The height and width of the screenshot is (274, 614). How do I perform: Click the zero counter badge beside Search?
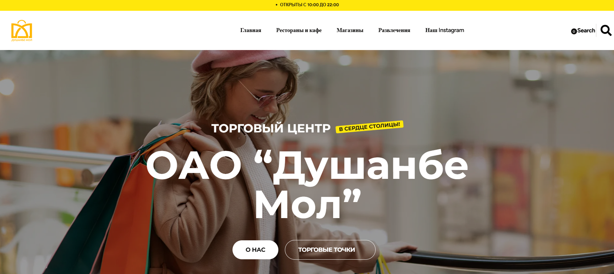574,31
